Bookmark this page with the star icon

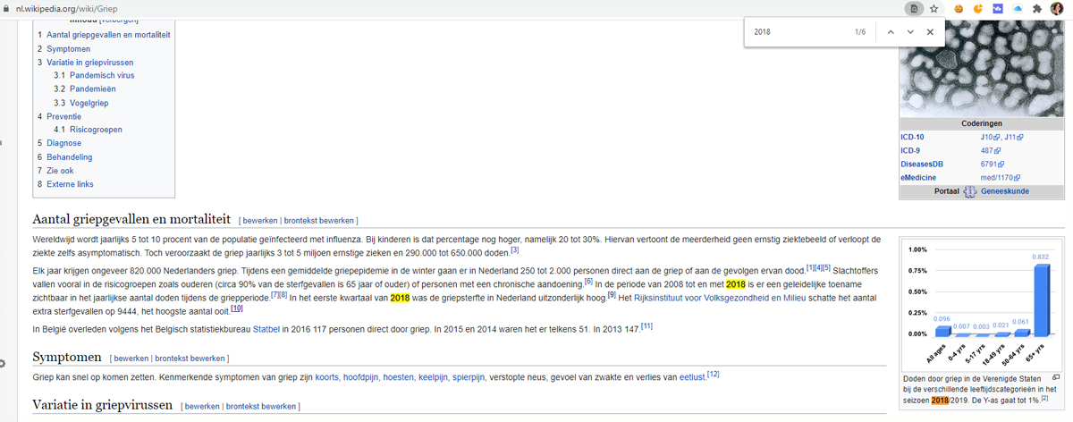934,8
